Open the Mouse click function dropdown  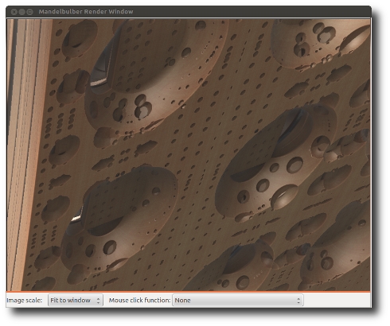(x=238, y=301)
